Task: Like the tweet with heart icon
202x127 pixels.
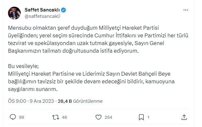Action: tap(98, 117)
